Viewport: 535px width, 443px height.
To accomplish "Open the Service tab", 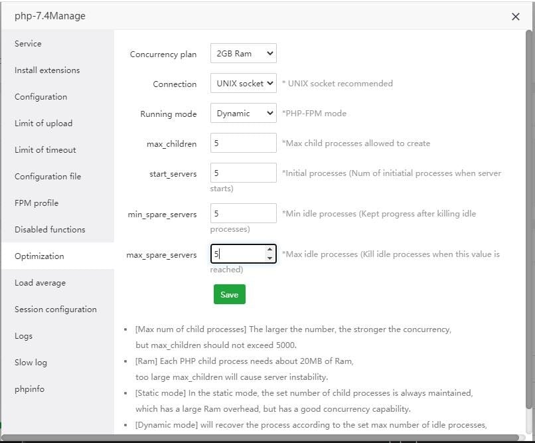I will pyautogui.click(x=28, y=44).
